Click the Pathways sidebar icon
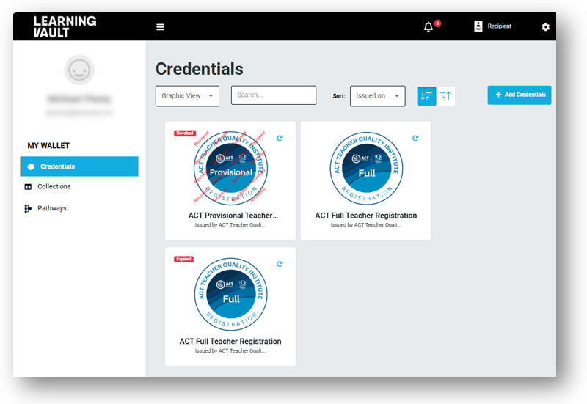 tap(28, 208)
